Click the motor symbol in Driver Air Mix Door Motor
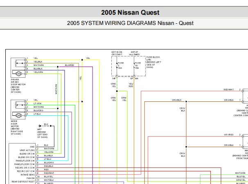This screenshot has width=248, height=184. (x=19, y=74)
